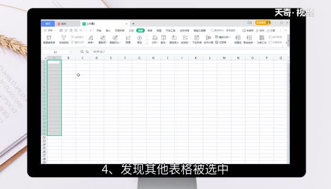Open the Duplicates (重复项) dropdown arrow
The height and width of the screenshot is (189, 331).
[x=107, y=43]
